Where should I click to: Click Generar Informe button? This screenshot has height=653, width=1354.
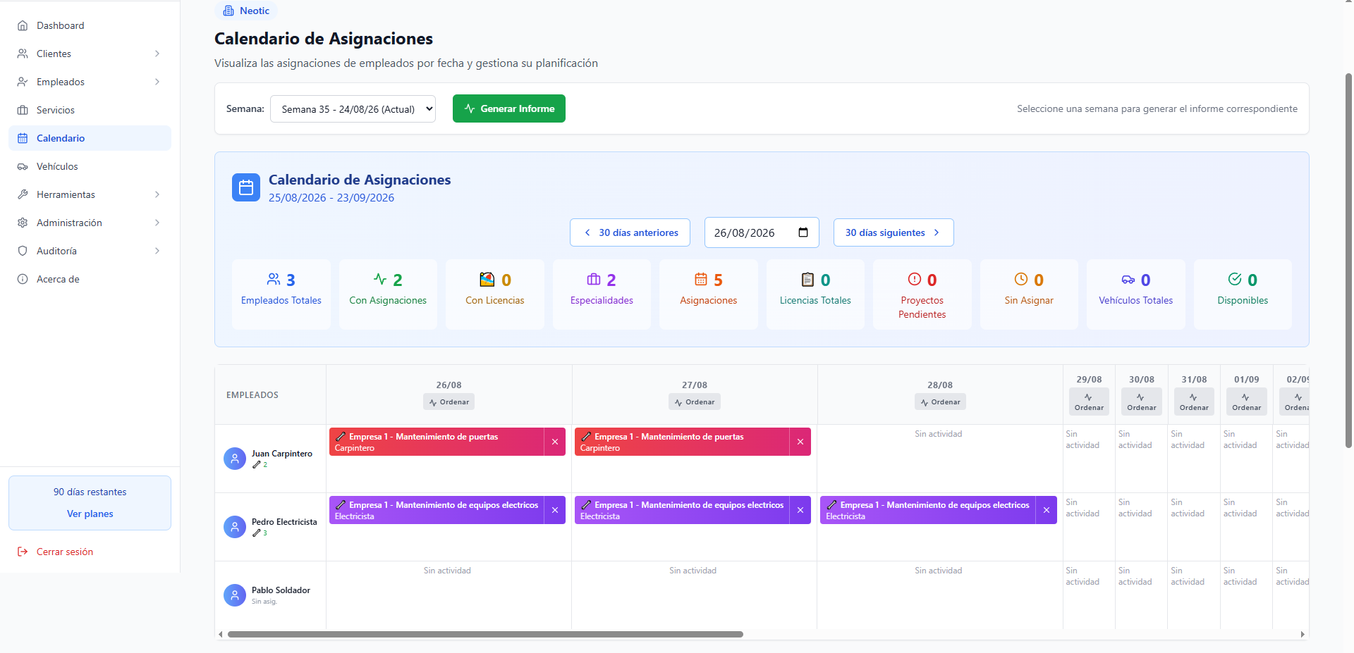click(509, 108)
